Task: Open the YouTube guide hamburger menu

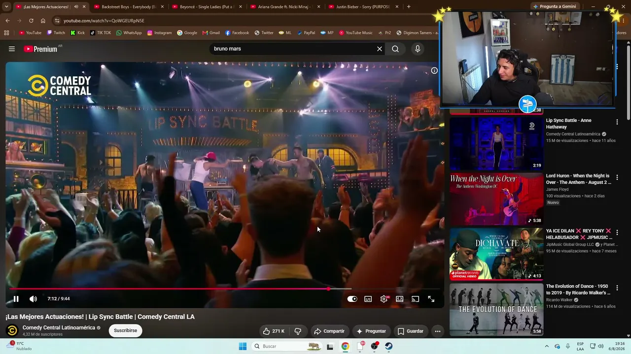Action: 12,49
